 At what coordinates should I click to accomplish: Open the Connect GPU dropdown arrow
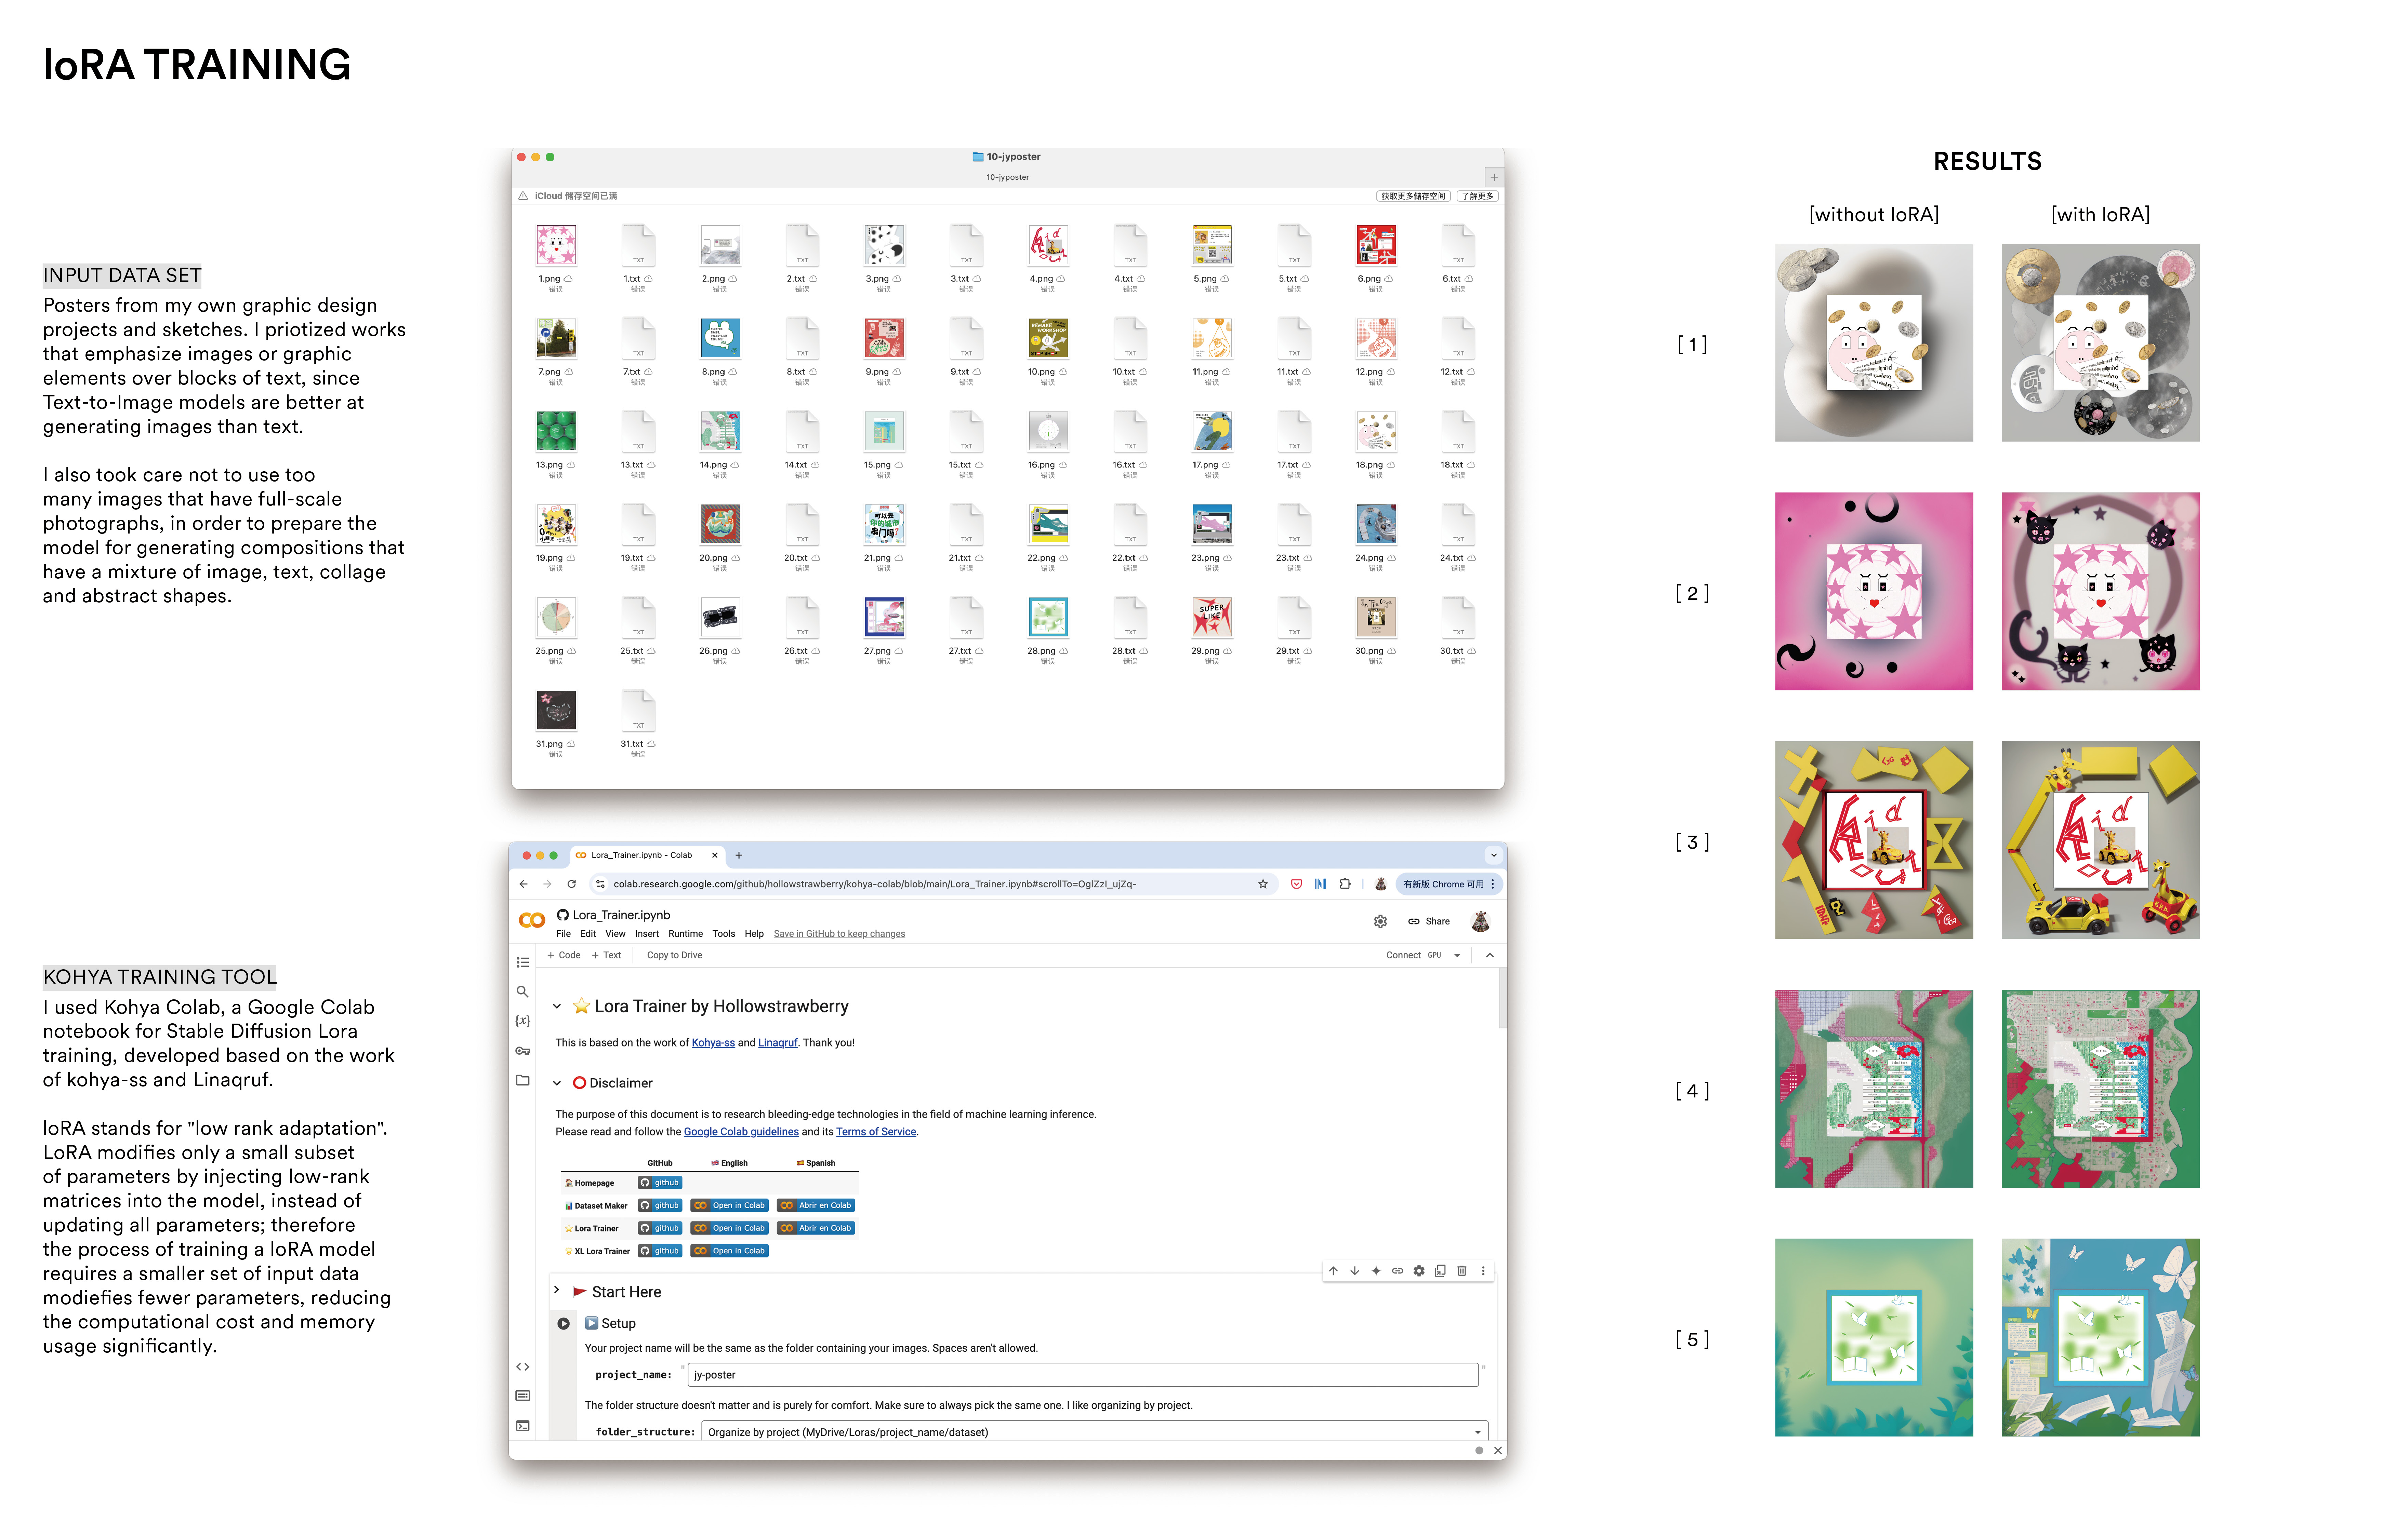coord(1457,955)
